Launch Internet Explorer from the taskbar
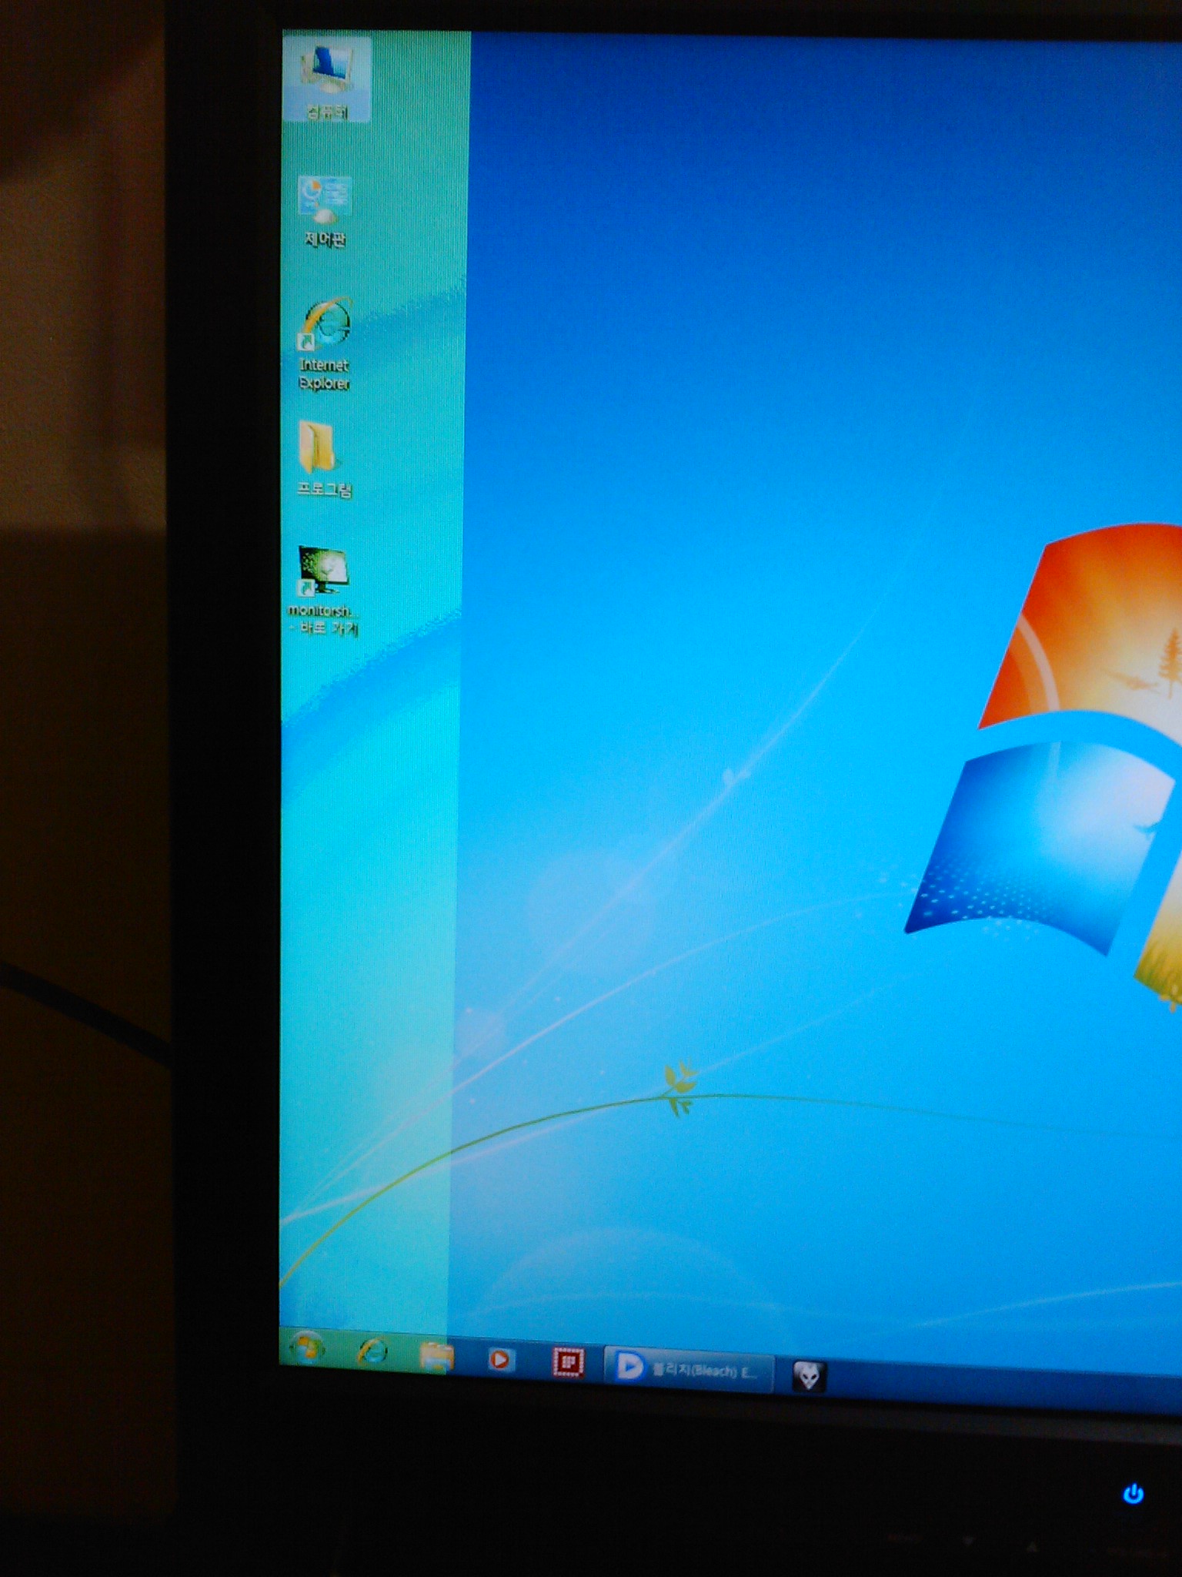 click(x=373, y=1353)
